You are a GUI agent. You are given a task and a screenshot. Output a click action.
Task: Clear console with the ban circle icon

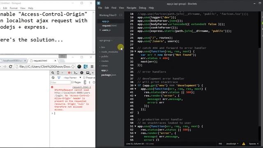click(53, 78)
